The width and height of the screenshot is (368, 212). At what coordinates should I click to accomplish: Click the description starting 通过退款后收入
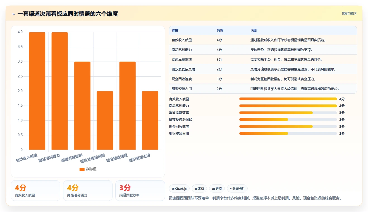(x=288, y=40)
